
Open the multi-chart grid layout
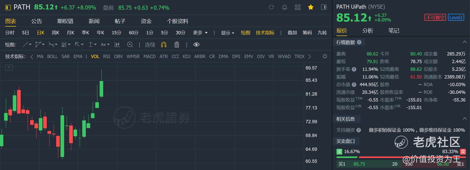298,7
